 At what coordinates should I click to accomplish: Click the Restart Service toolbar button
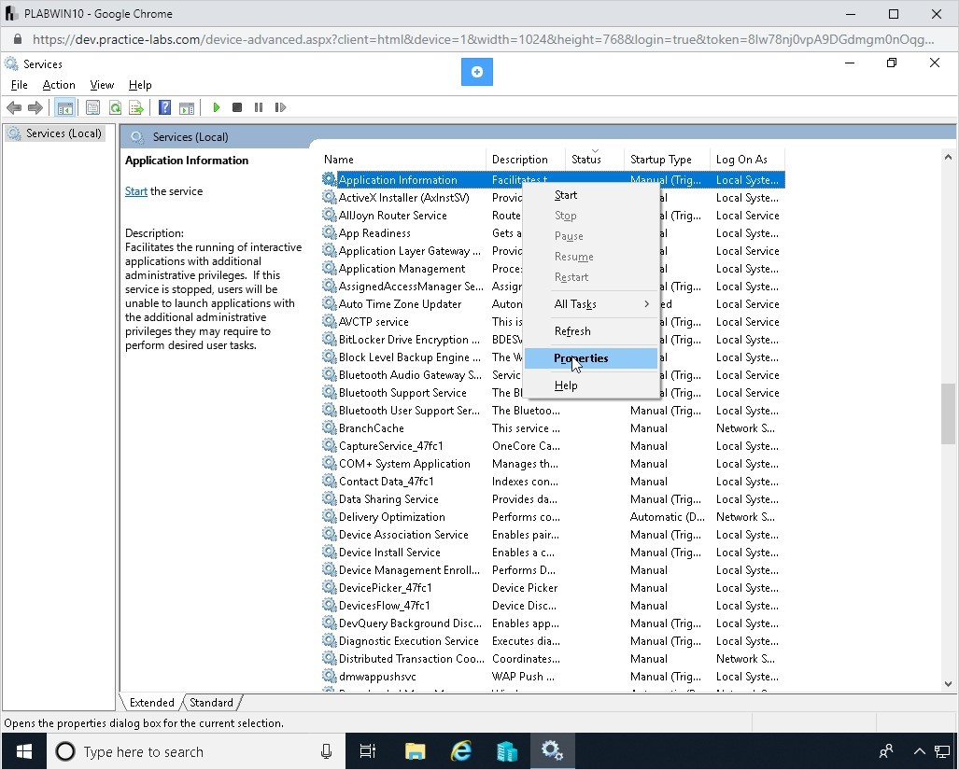(x=280, y=107)
